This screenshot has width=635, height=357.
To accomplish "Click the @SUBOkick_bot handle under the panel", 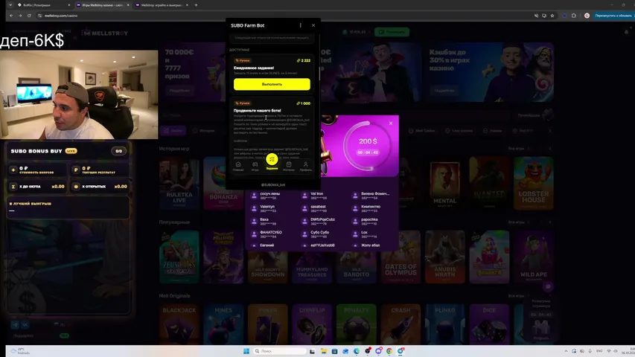I will point(273,184).
